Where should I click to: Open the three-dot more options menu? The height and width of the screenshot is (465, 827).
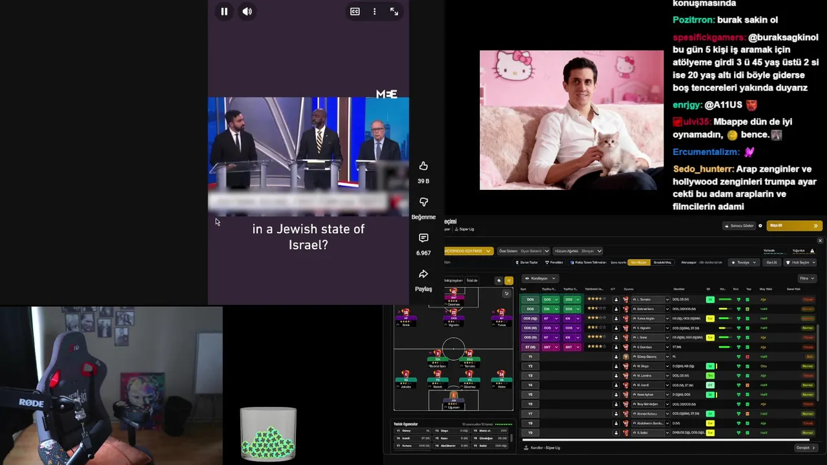[x=375, y=12]
